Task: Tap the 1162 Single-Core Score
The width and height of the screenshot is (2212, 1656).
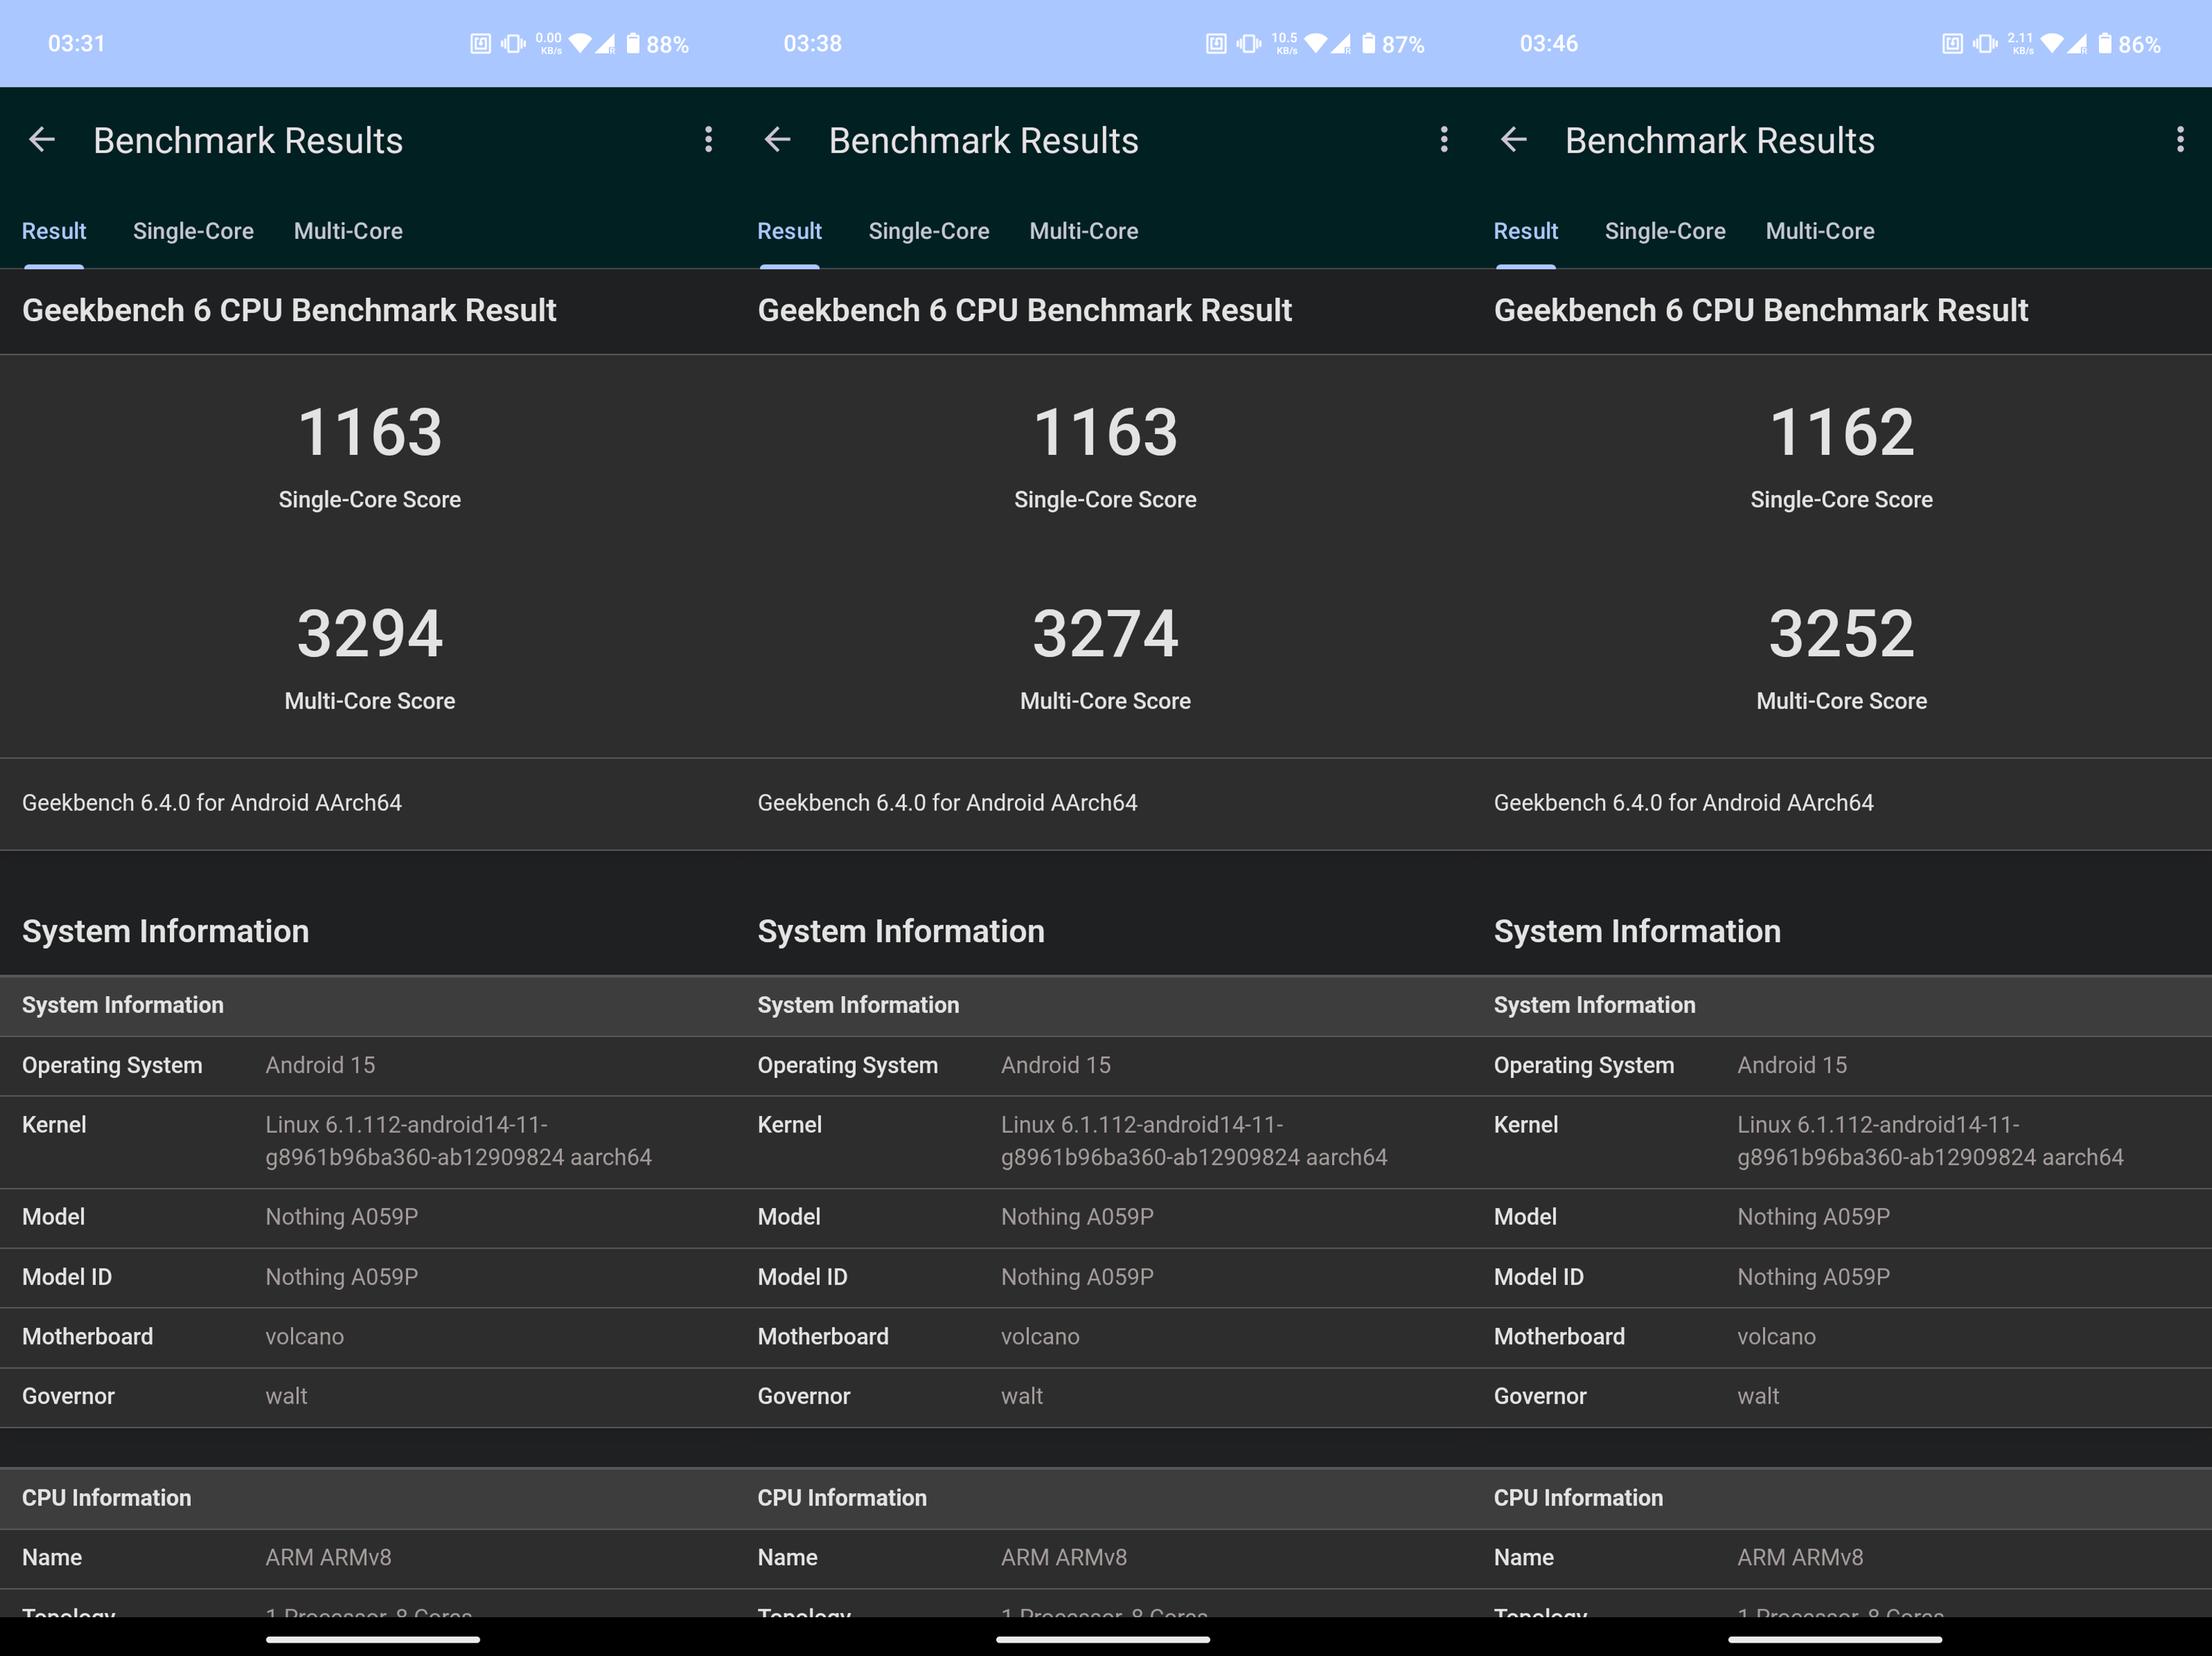Action: click(1841, 433)
